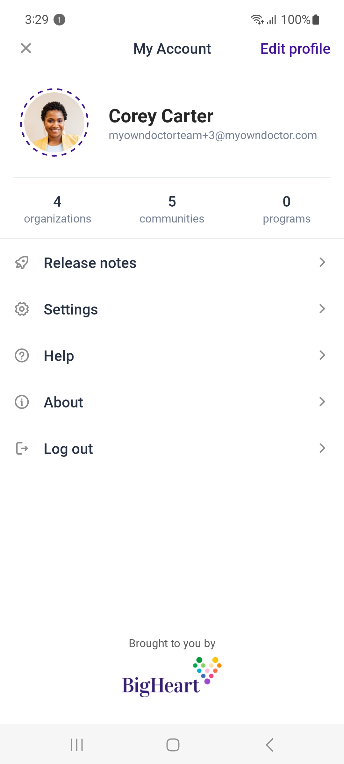The height and width of the screenshot is (764, 344).
Task: Expand Release notes via its chevron
Action: [322, 262]
